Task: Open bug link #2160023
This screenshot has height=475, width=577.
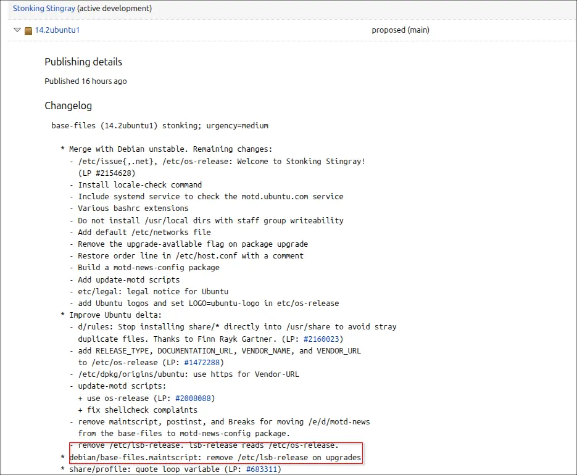Action: click(321, 339)
